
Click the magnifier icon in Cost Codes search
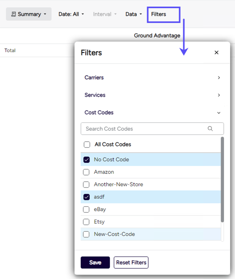(x=210, y=129)
